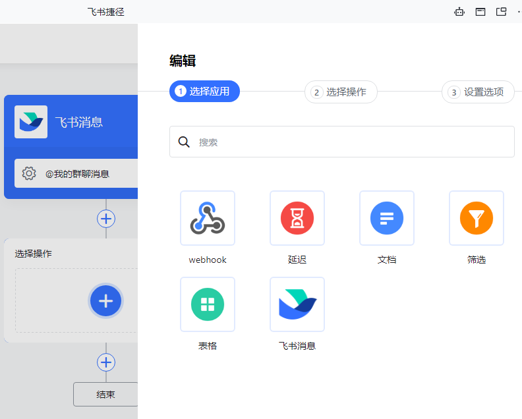This screenshot has height=419, width=522.
Task: Click the 延迟 label text
Action: pyautogui.click(x=297, y=260)
